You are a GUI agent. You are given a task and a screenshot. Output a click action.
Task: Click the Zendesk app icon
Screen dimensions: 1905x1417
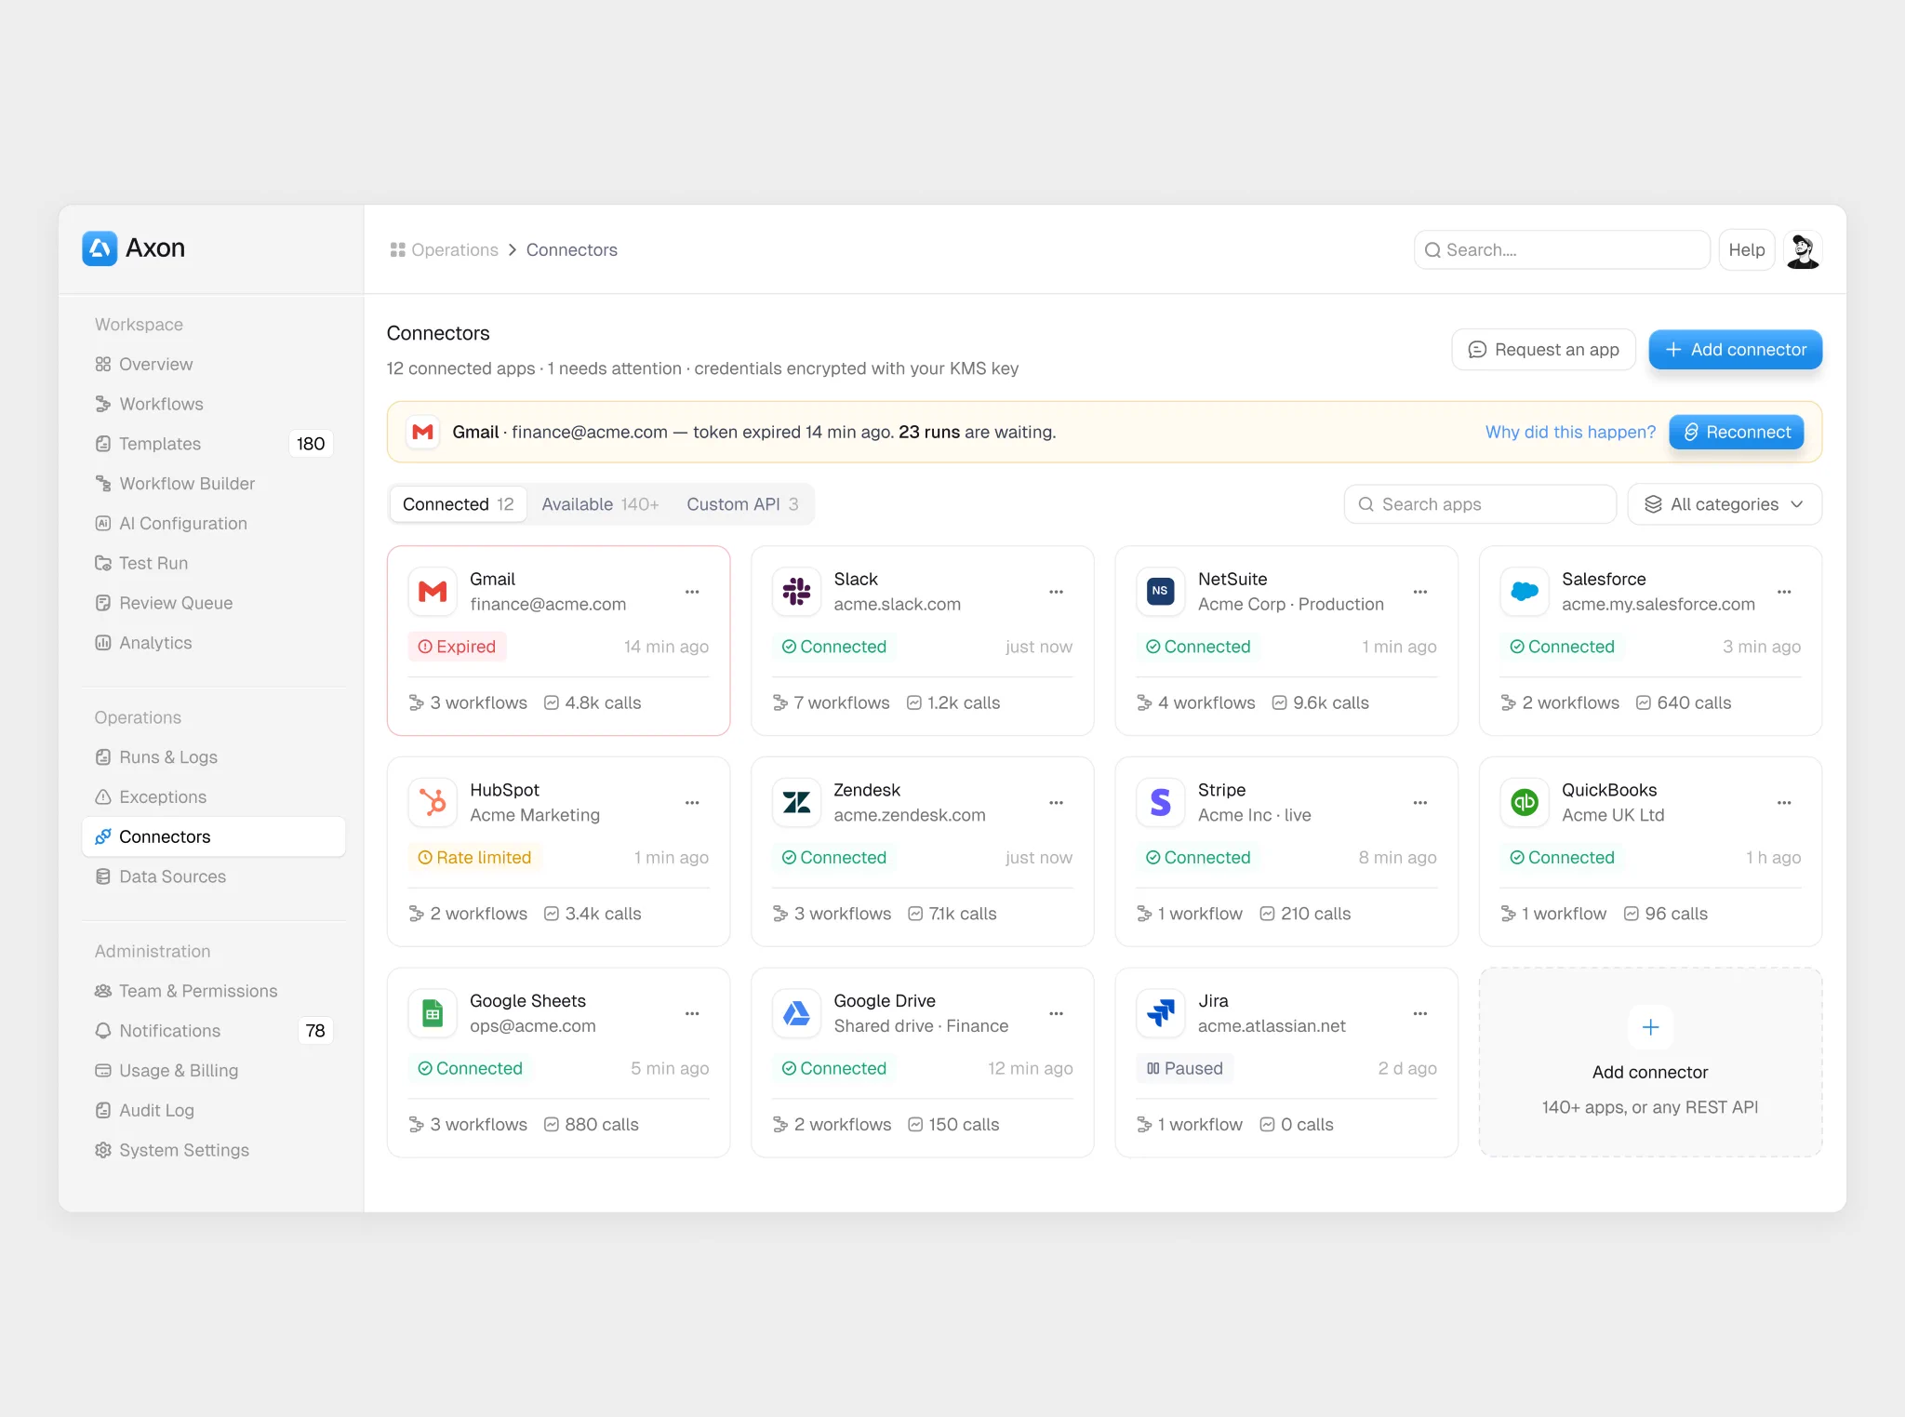click(796, 802)
